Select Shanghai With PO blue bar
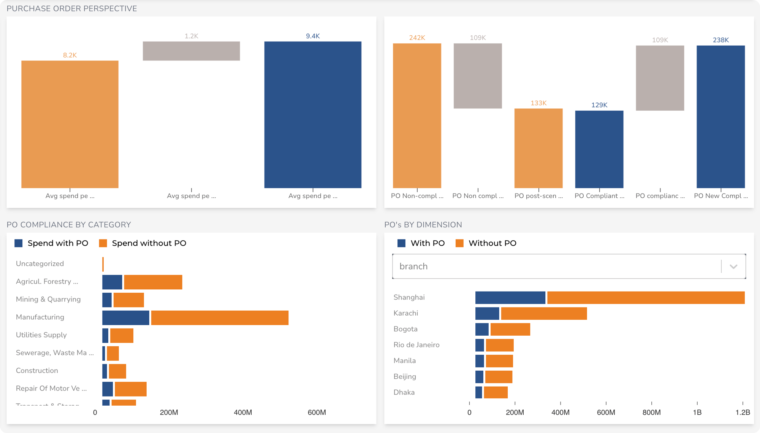 [510, 298]
